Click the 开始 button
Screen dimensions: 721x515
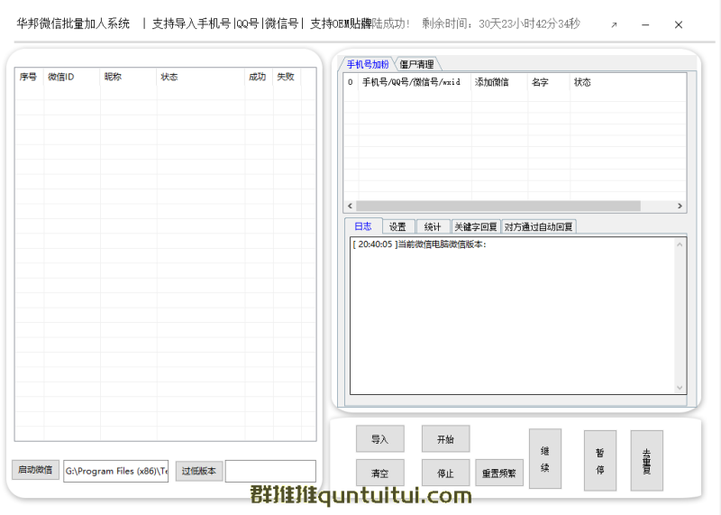[x=445, y=439]
